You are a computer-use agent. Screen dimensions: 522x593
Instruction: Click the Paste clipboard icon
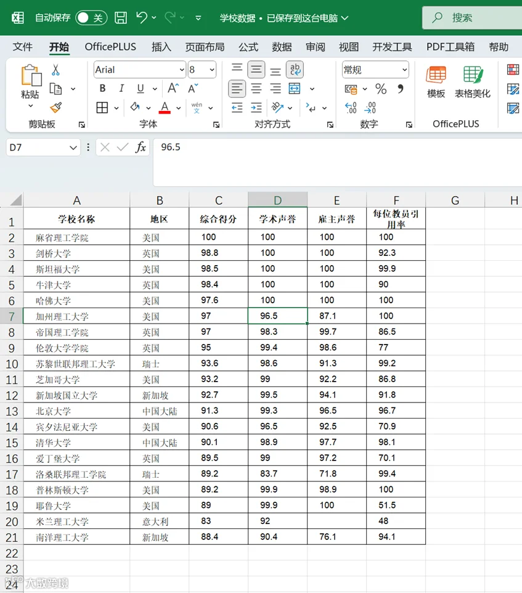[x=31, y=75]
